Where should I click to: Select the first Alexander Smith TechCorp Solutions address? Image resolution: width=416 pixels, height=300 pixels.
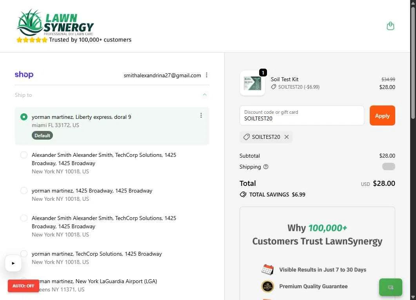(24, 155)
